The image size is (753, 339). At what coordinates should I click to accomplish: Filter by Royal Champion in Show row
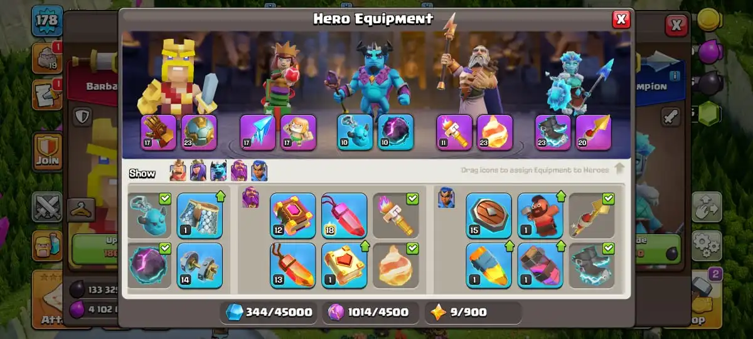[x=259, y=171]
